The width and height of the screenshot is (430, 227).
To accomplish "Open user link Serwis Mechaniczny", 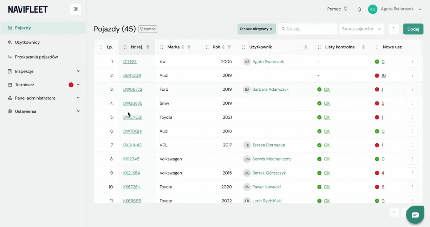I will (x=272, y=159).
